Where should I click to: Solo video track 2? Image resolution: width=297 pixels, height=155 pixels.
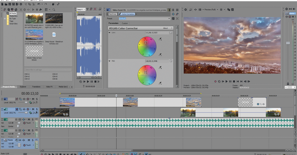[37, 109]
